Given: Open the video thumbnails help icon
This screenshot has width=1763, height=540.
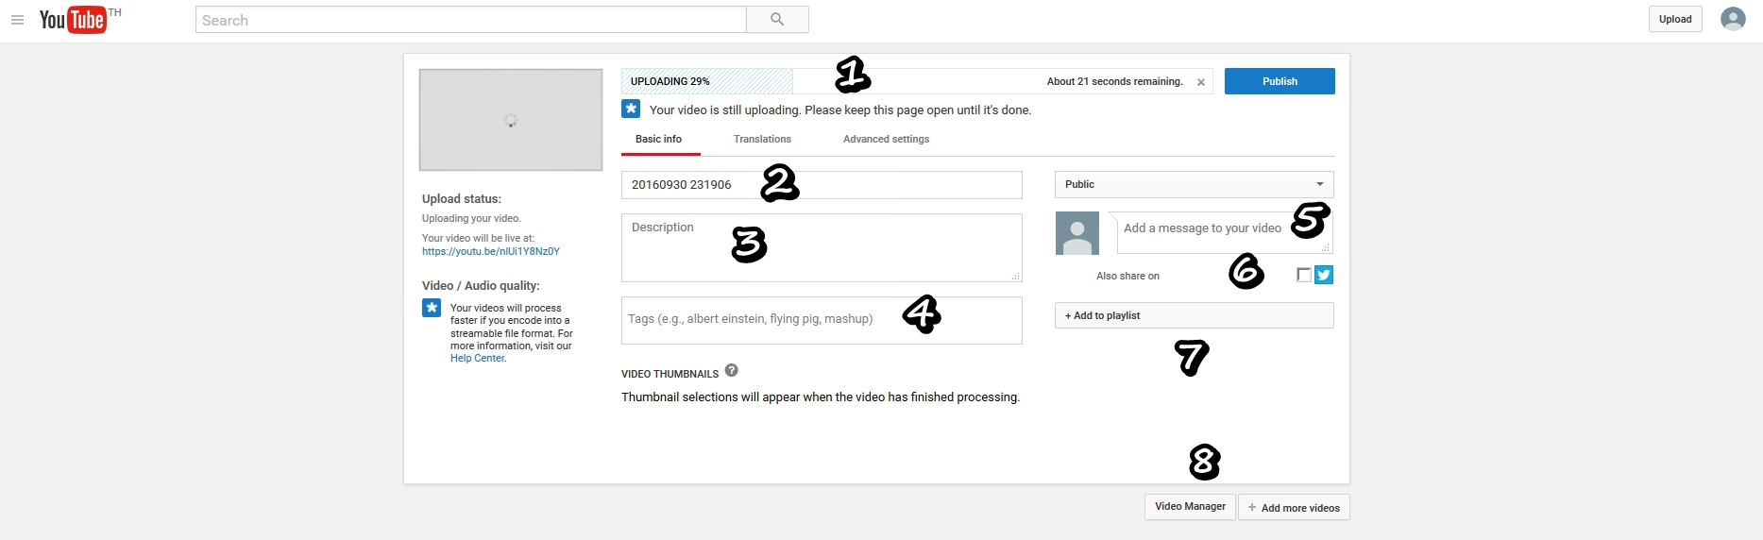Looking at the screenshot, I should point(731,371).
